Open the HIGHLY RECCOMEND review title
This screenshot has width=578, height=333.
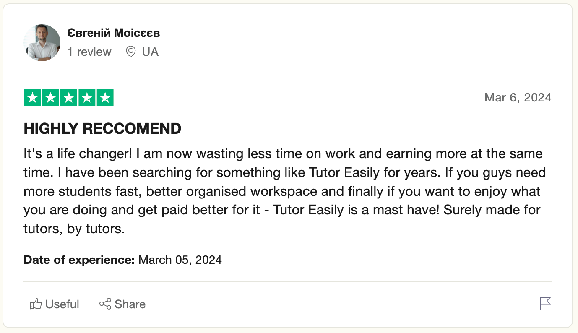tap(102, 129)
